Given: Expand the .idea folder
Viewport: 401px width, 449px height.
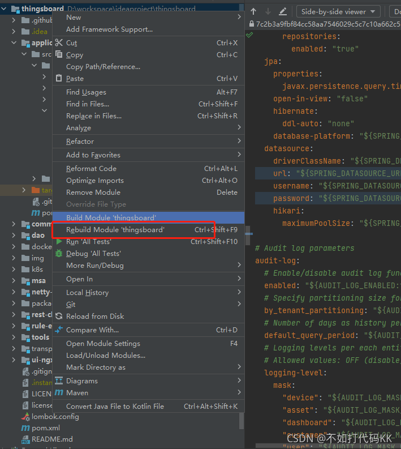Looking at the screenshot, I should coord(14,32).
